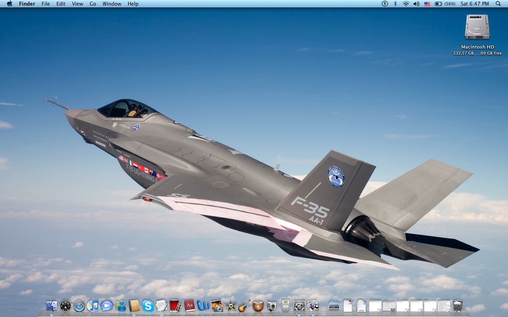Launch Image Capture camera icon in Dock
Image resolution: width=508 pixels, height=317 pixels.
[x=272, y=306]
